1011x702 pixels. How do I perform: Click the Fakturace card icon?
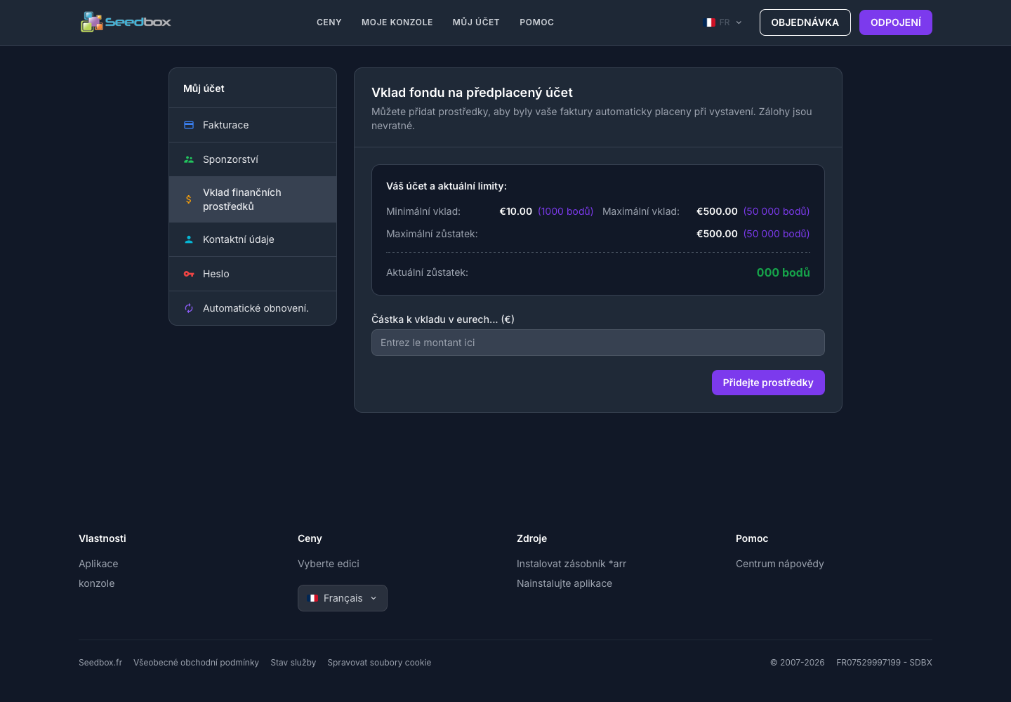point(189,125)
